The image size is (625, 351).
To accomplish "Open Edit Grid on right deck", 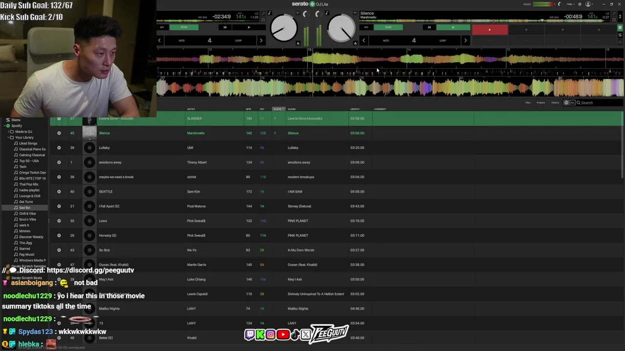I will [x=554, y=17].
